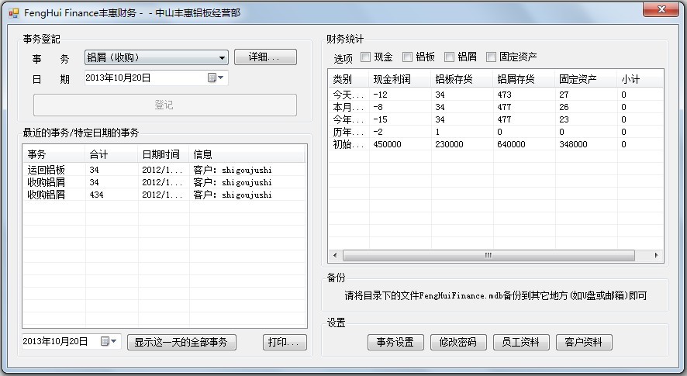The width and height of the screenshot is (687, 376).
Task: Click the scrollbar right arrow in statistics table
Action: click(x=656, y=255)
